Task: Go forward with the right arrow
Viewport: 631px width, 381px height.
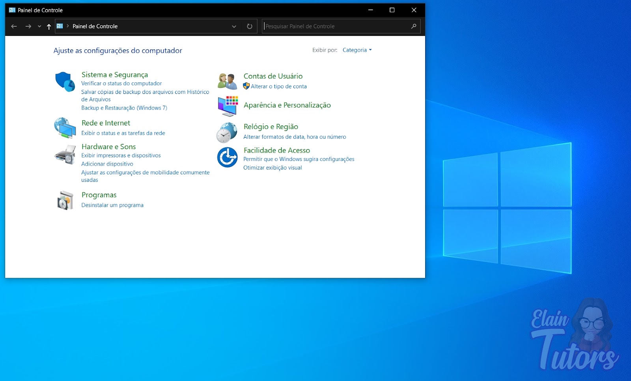Action: coord(28,26)
